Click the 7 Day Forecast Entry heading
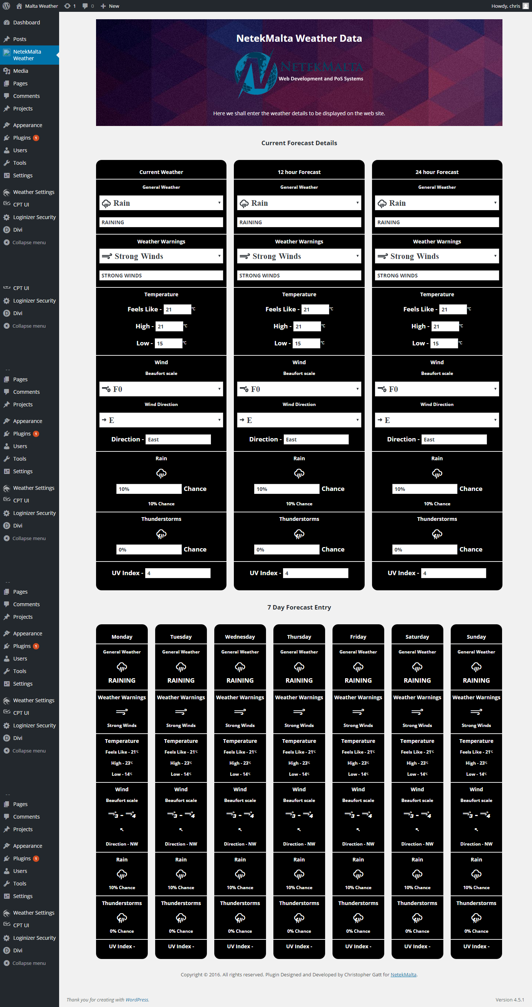 [x=299, y=607]
